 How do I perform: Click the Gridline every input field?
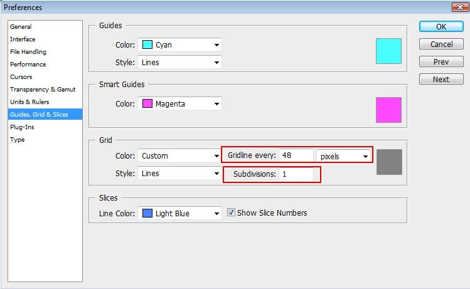point(297,155)
